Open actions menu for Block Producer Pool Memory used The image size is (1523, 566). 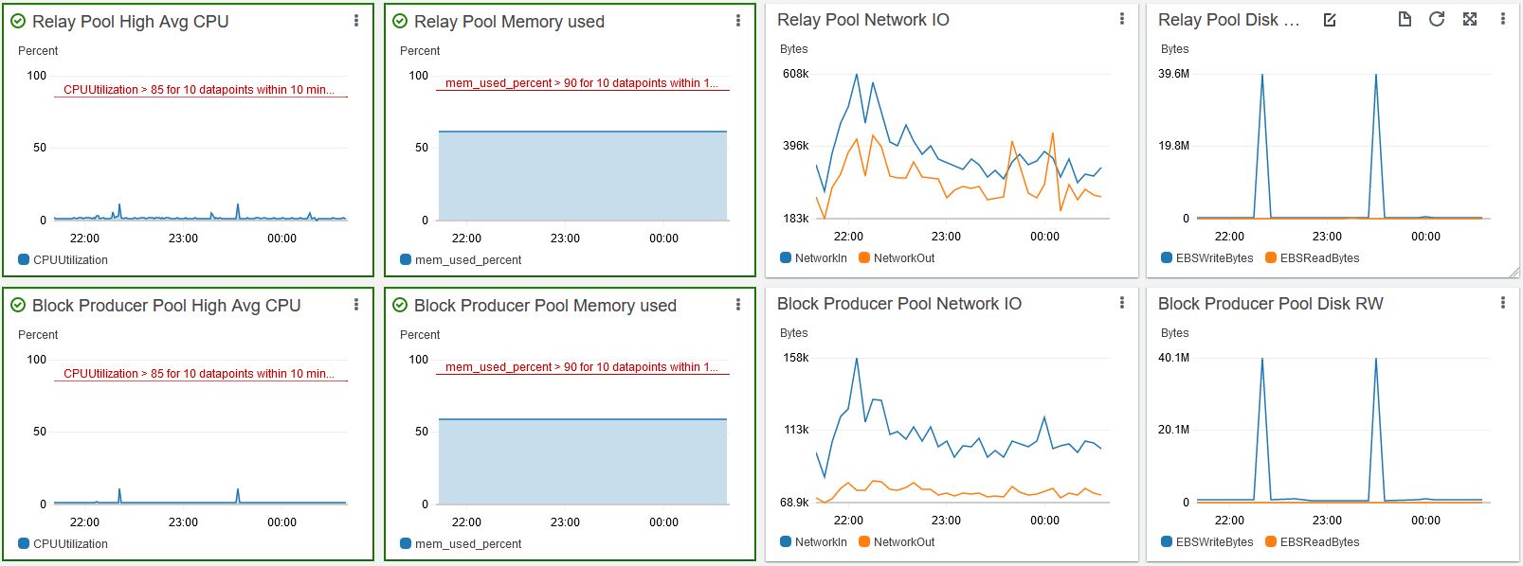point(738,304)
